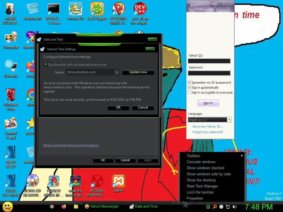Select Start Task Manager
Image resolution: width=283 pixels, height=212 pixels.
click(212, 186)
